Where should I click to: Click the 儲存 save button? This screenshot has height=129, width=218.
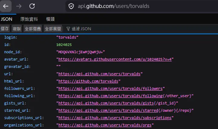click(x=5, y=29)
